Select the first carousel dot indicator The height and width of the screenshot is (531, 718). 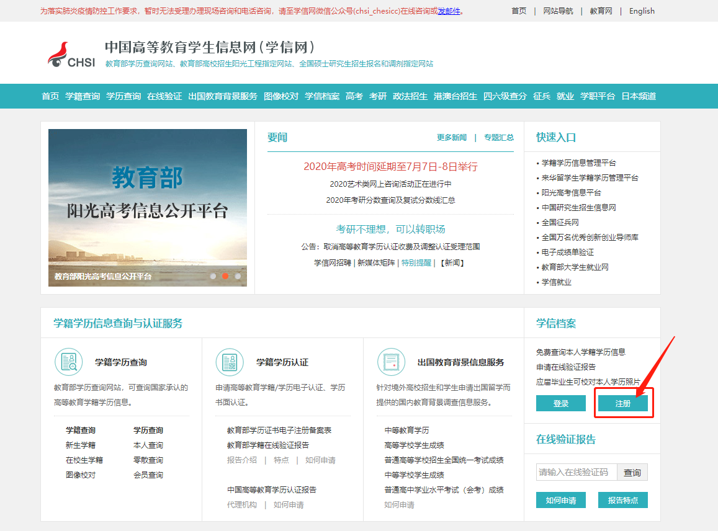click(213, 276)
